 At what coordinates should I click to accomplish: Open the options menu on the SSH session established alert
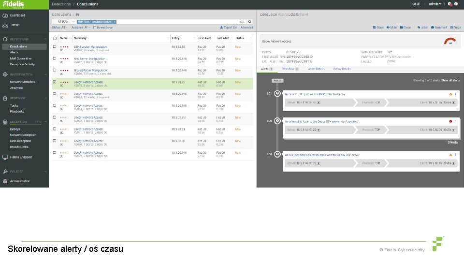(x=456, y=155)
